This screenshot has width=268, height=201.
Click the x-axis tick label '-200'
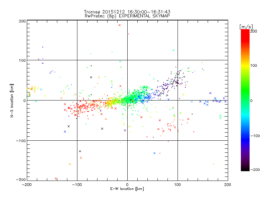point(27,185)
